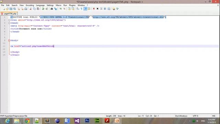Click the Zoom Out toolbar icon
The width and height of the screenshot is (220, 124).
click(x=64, y=9)
